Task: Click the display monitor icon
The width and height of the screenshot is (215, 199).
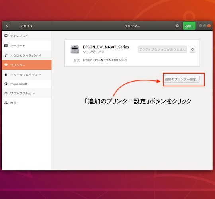Action: click(6, 36)
